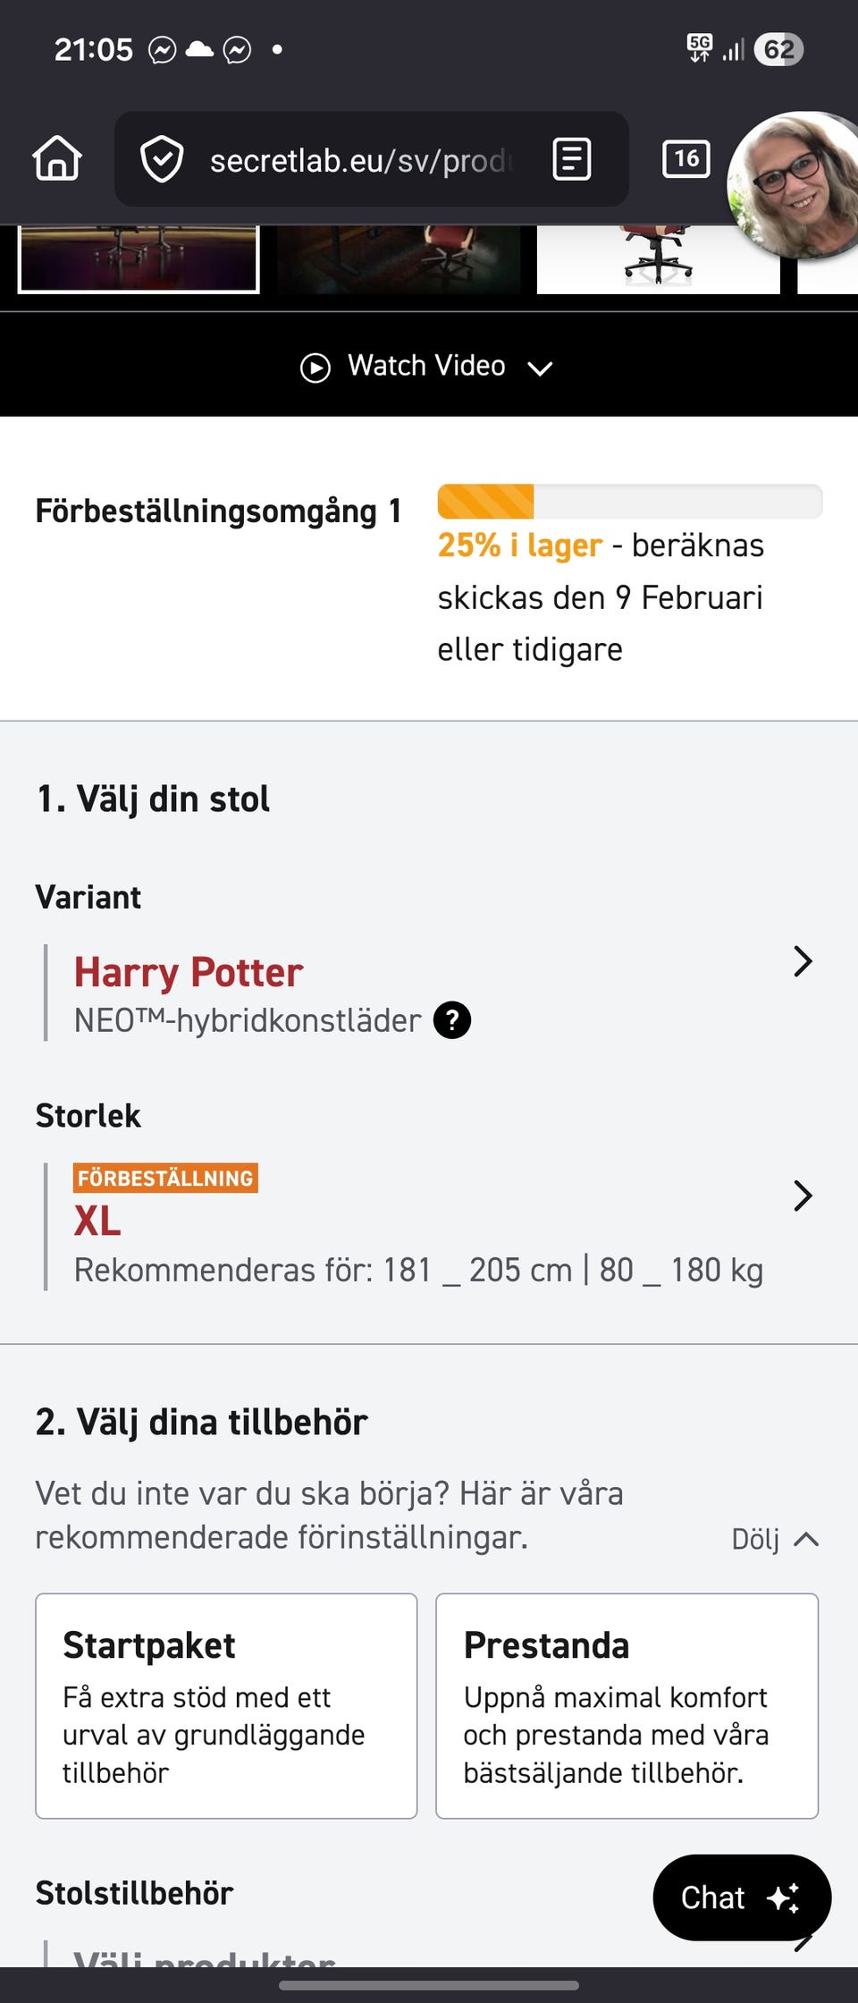Screen dimensions: 858x2003
Task: Tap the preorder stock progress bar
Action: coord(629,502)
